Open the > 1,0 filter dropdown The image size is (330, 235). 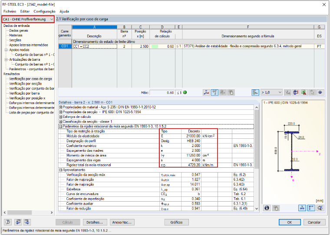click(x=271, y=92)
